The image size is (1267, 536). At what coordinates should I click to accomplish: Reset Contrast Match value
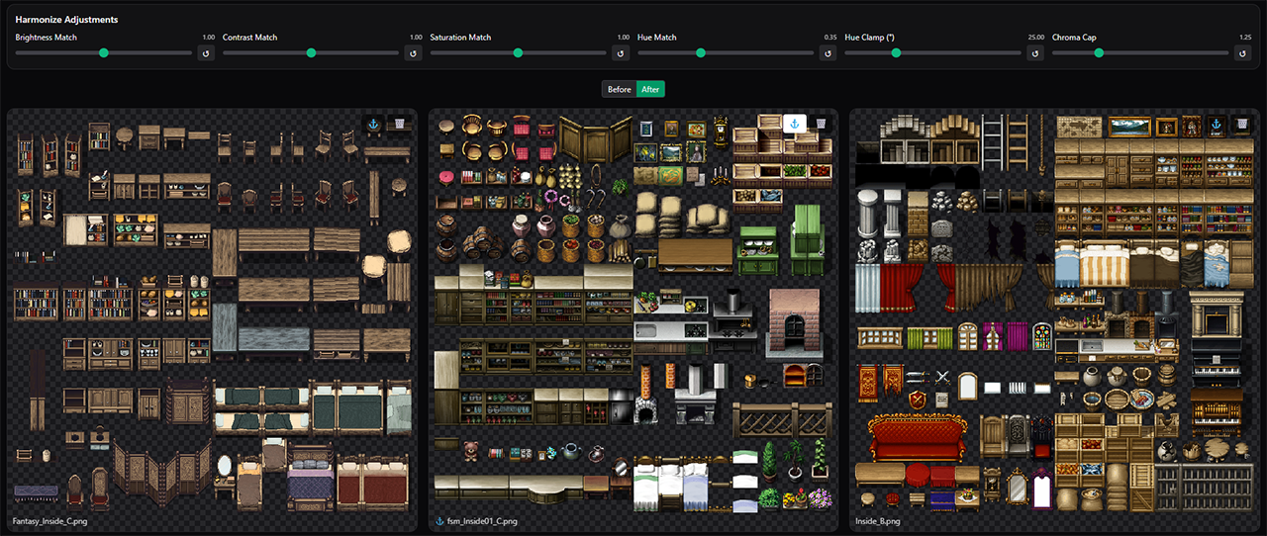coord(414,52)
